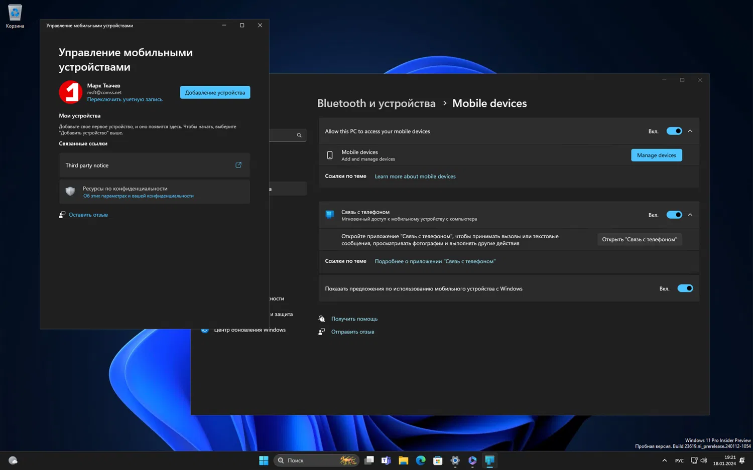Open Об этих параметрах и вашей конфиденциальности link
The height and width of the screenshot is (470, 753).
click(x=139, y=196)
